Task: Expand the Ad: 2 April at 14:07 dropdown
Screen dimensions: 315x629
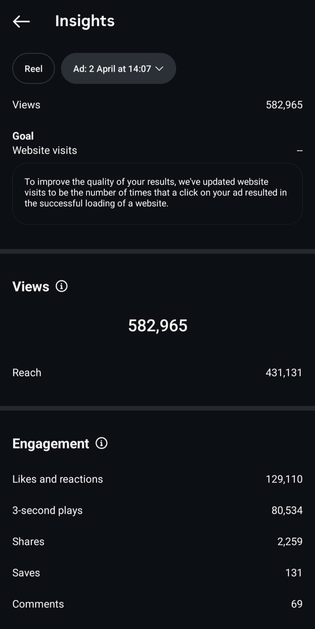Action: tap(118, 69)
